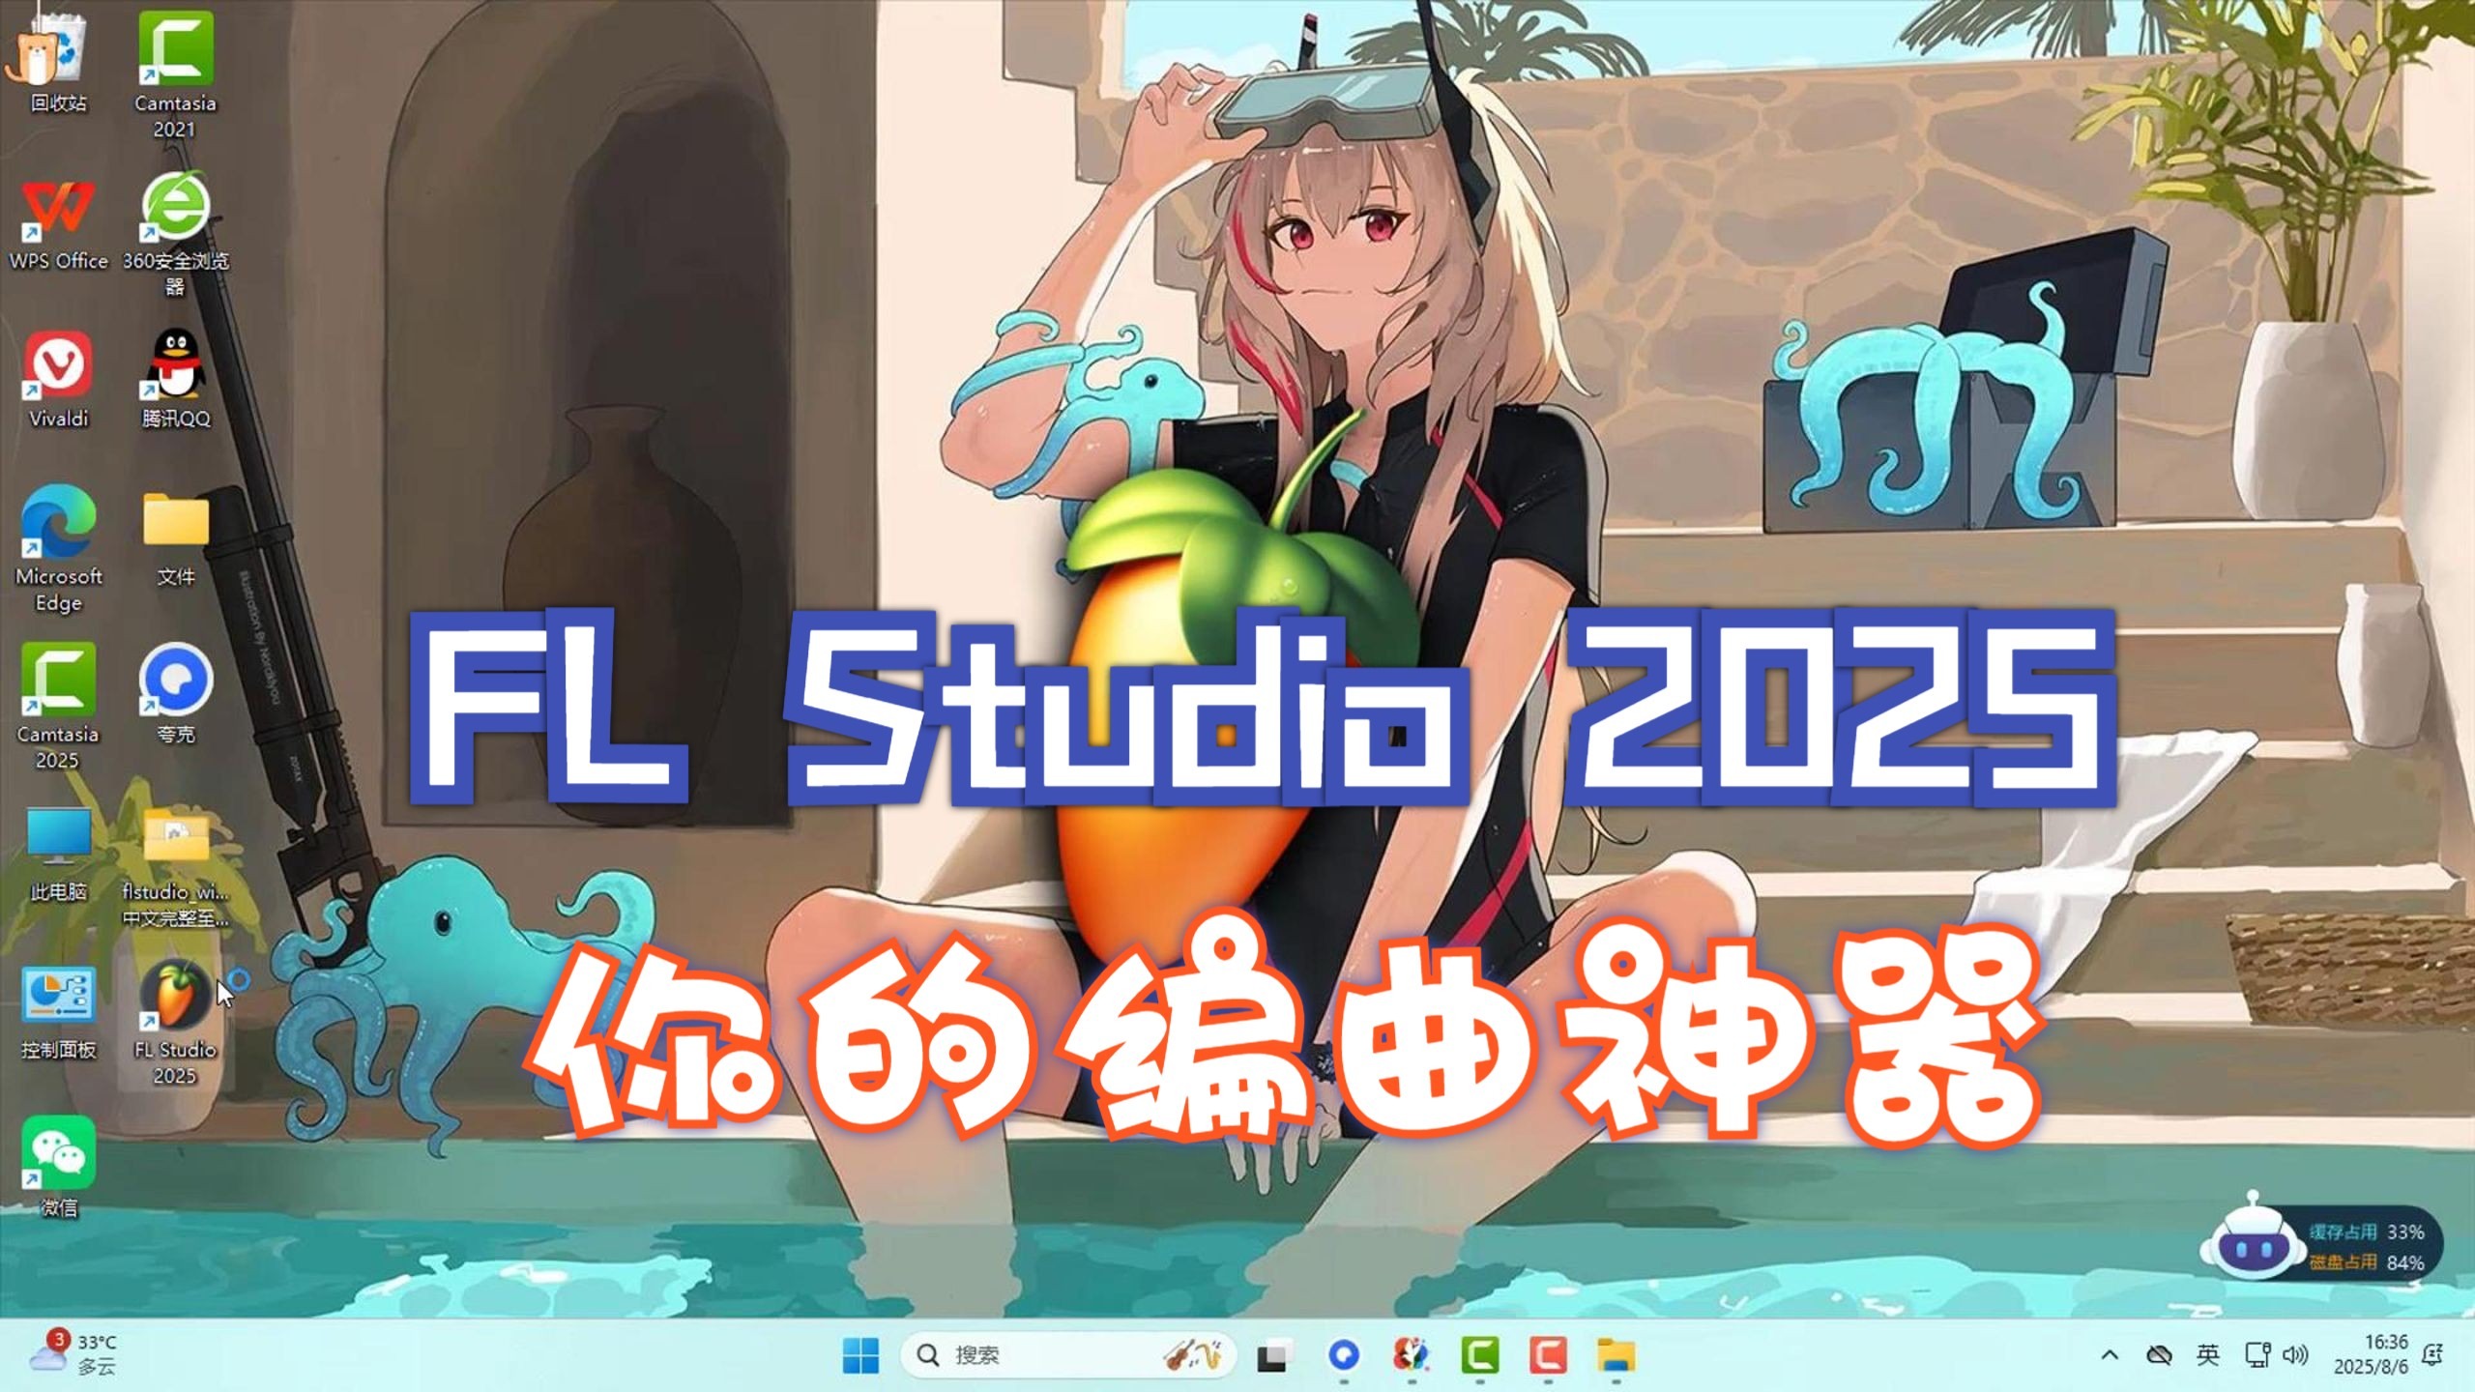Switch to red Camtasia in the taskbar
This screenshot has width=2475, height=1392.
click(x=1547, y=1355)
